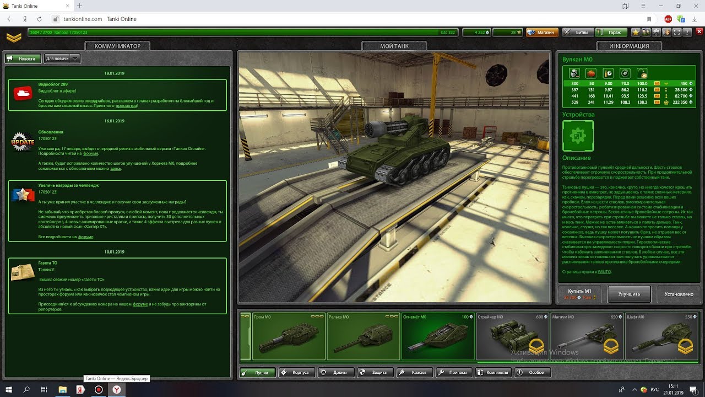Open the Краски garage category
Image resolution: width=705 pixels, height=397 pixels.
click(x=415, y=372)
